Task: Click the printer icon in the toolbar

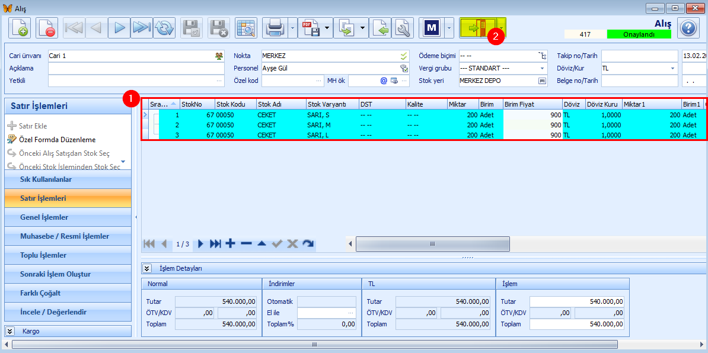Action: (x=275, y=28)
